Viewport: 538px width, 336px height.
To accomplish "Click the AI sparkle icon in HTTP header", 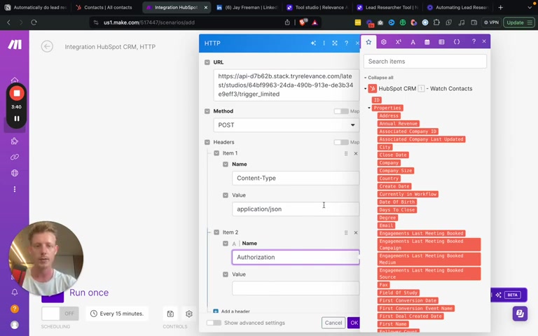I will (313, 43).
